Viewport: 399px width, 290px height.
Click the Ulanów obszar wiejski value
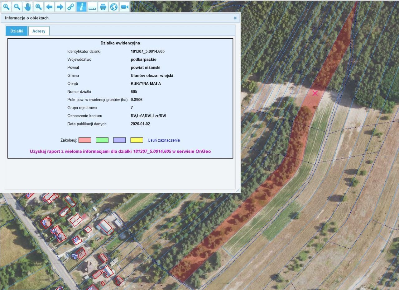pos(152,76)
